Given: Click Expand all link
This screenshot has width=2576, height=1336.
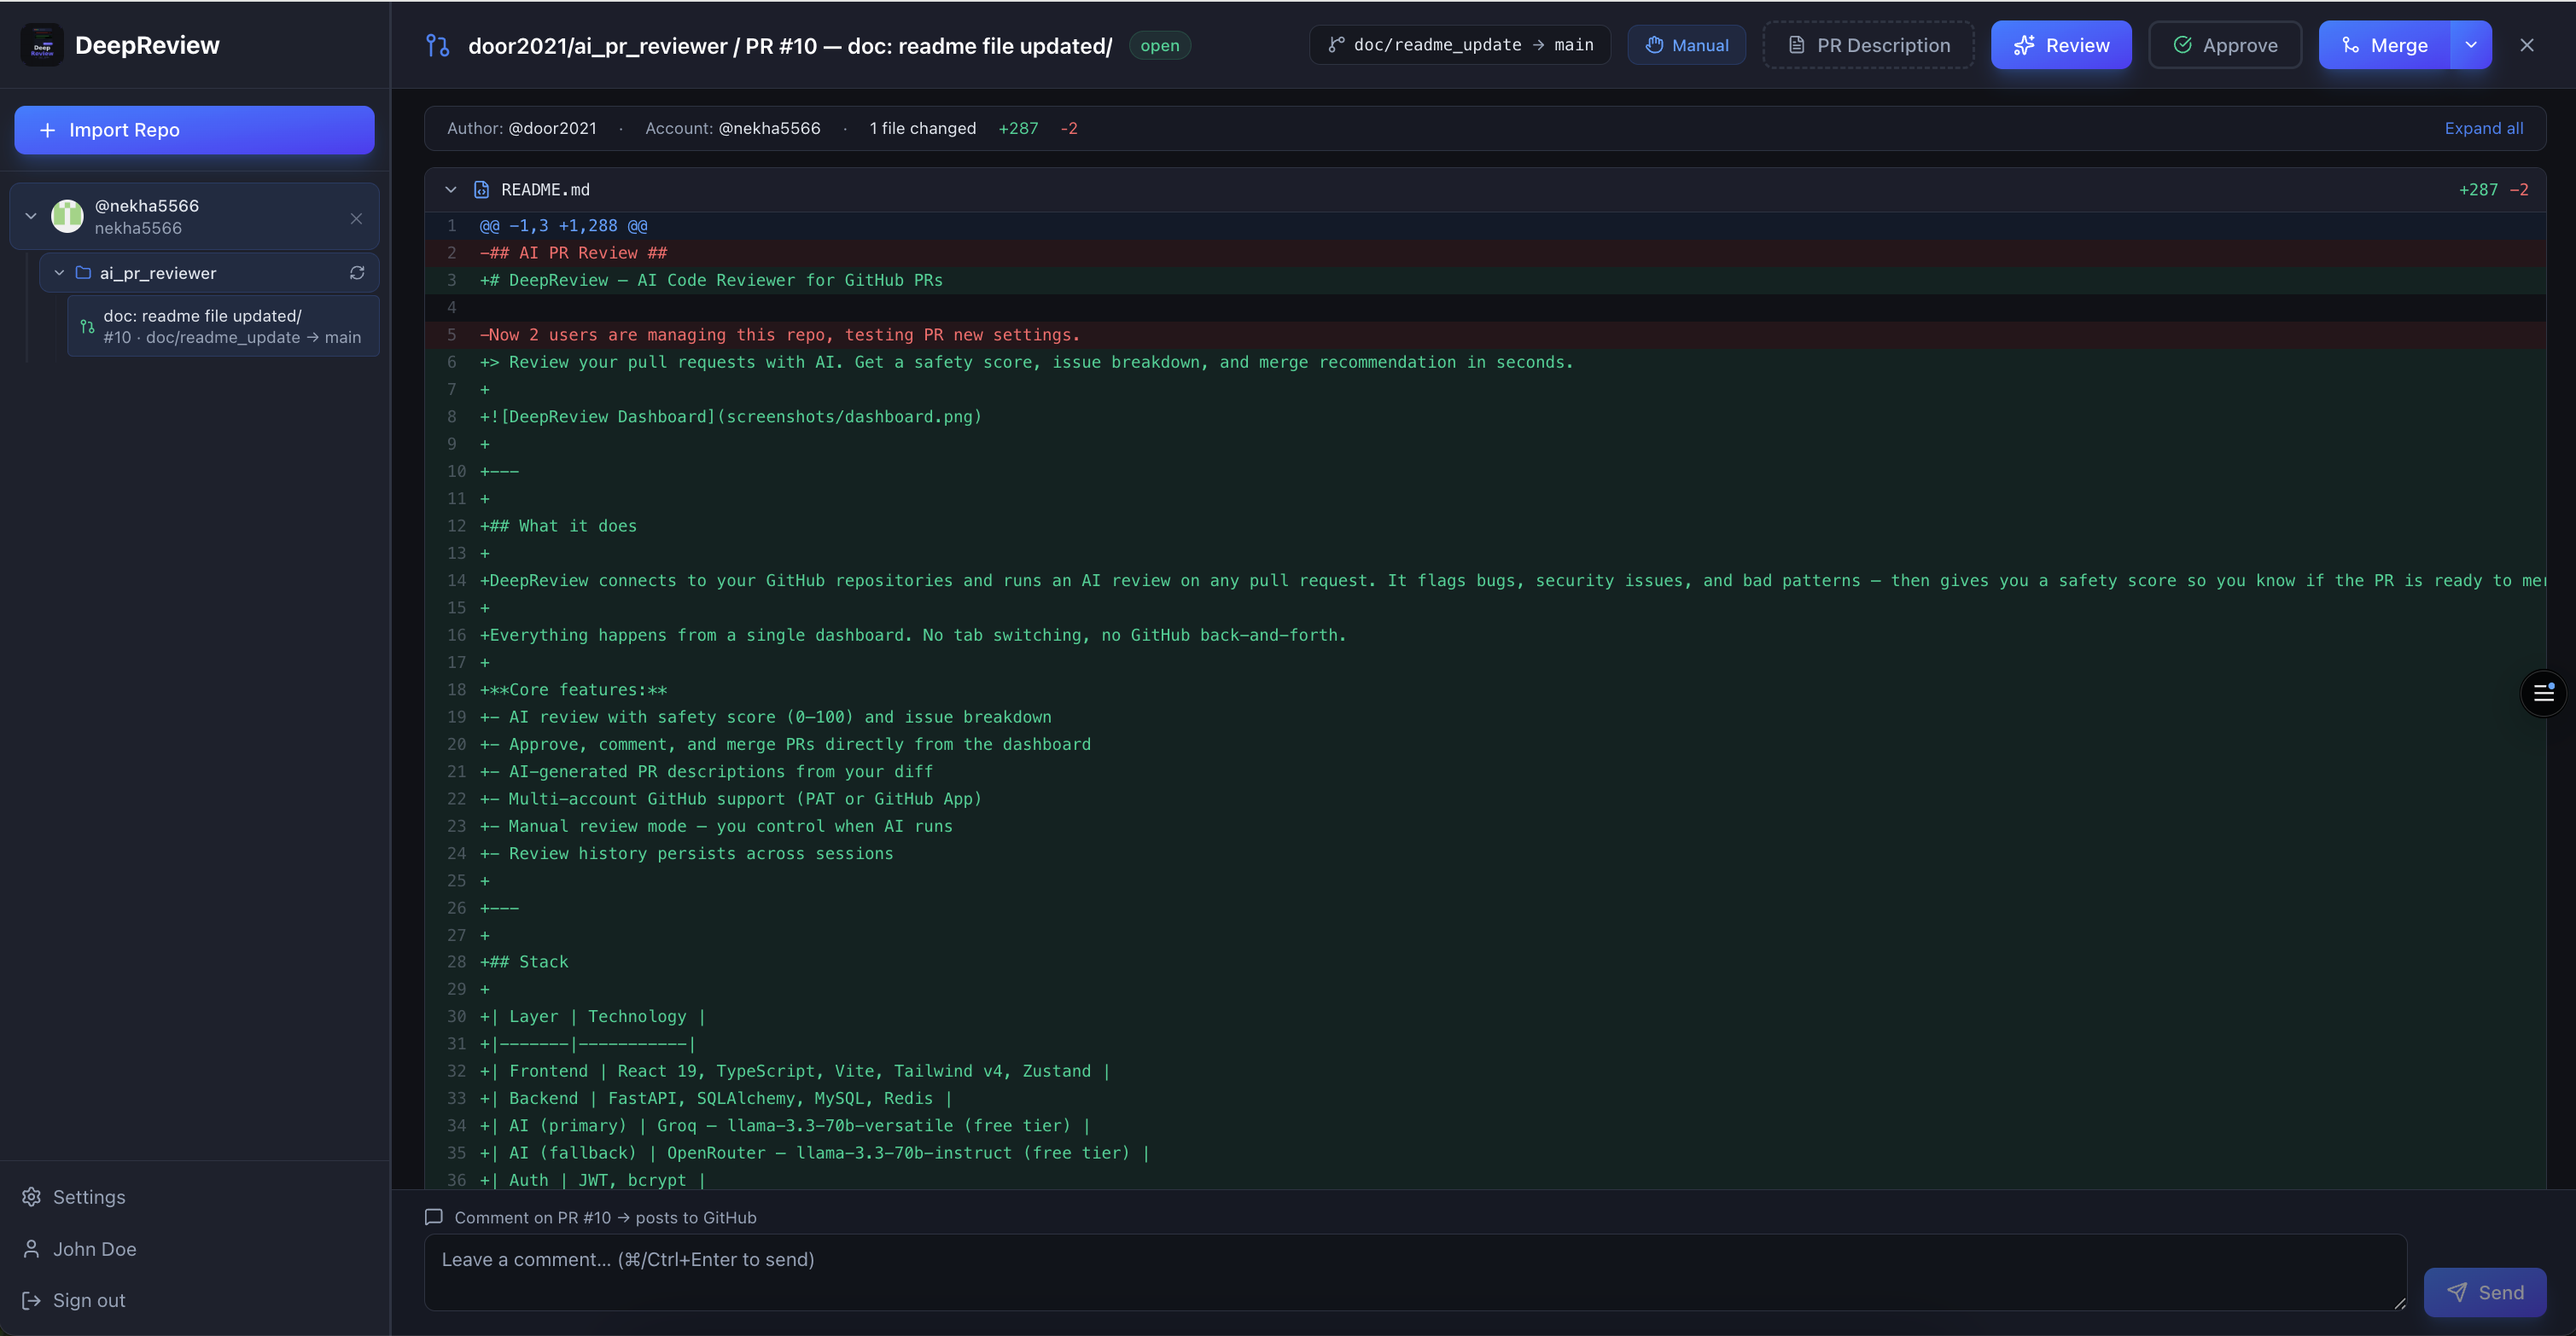Looking at the screenshot, I should click(2484, 128).
